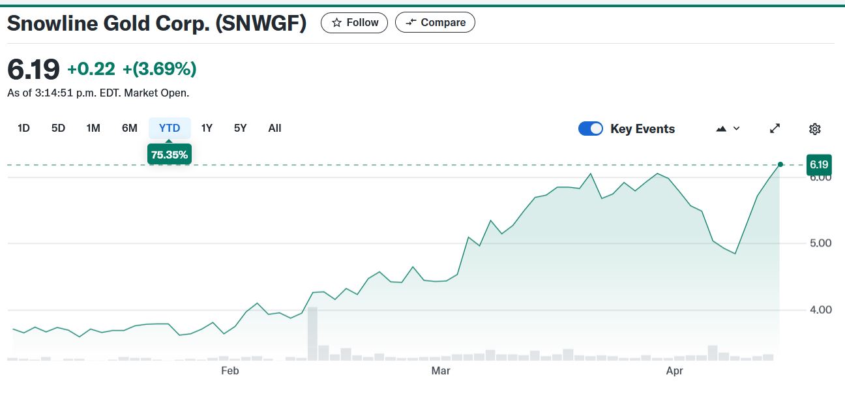
Task: Follow Snowline Gold Corp. stock
Action: coord(354,22)
